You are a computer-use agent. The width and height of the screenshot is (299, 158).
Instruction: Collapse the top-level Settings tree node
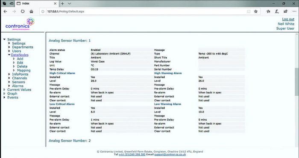pos(4,39)
